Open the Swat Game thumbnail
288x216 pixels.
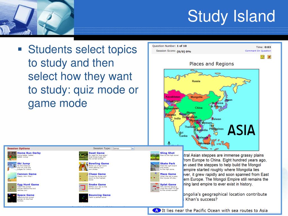click(83, 156)
